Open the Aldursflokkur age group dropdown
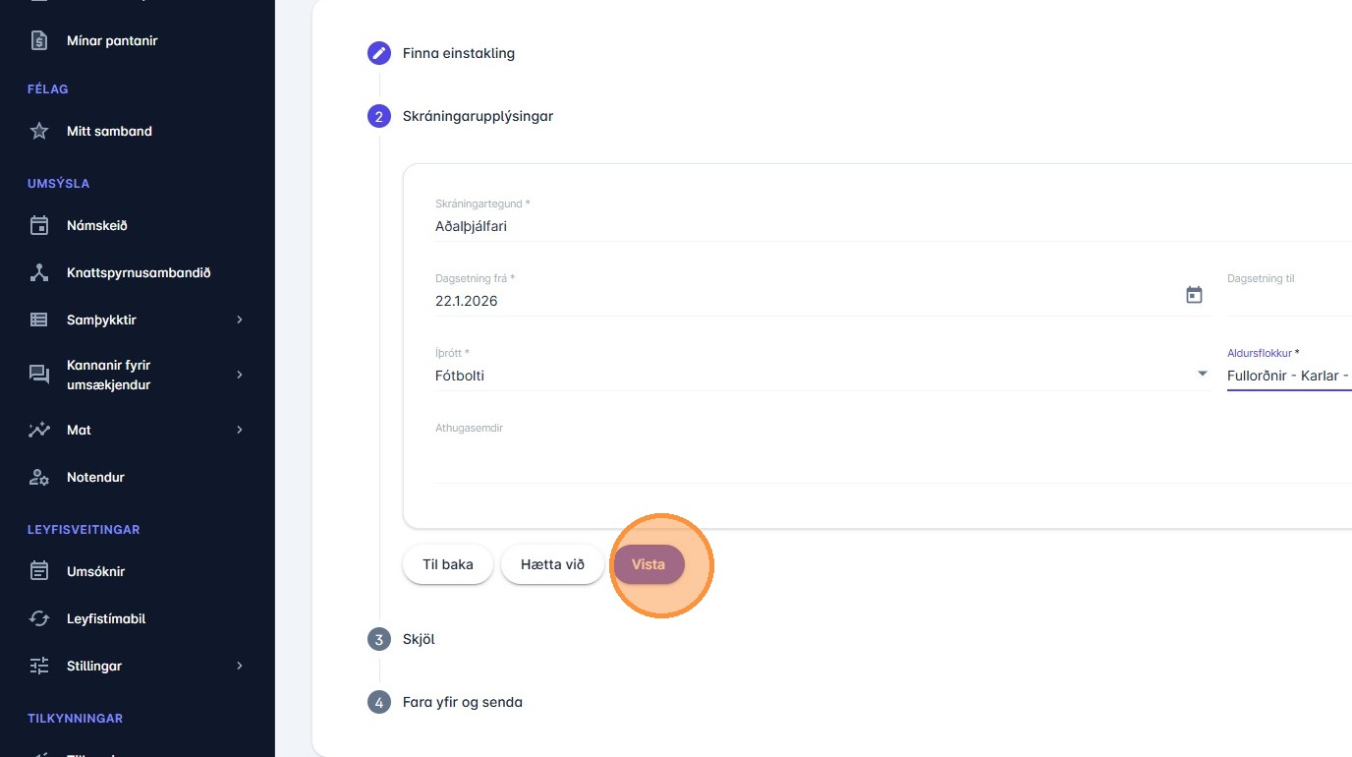The height and width of the screenshot is (757, 1352). pos(1287,376)
